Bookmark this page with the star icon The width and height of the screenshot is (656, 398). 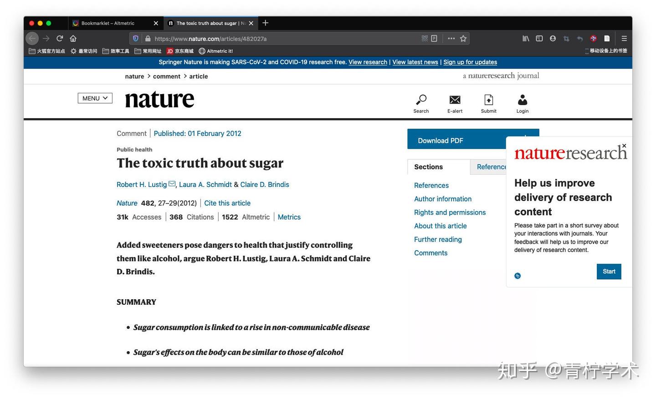463,38
